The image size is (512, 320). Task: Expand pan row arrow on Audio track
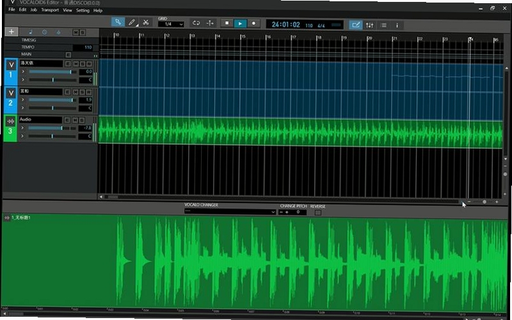pyautogui.click(x=22, y=136)
